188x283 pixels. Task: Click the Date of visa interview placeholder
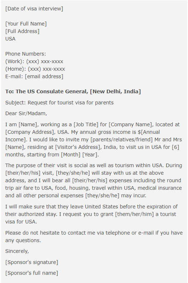tap(34, 9)
